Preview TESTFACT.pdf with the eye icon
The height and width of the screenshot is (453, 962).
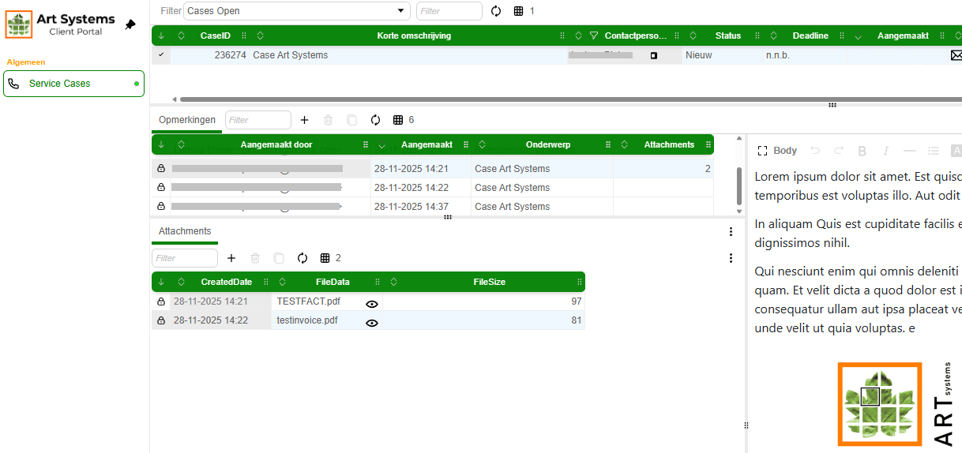(372, 304)
